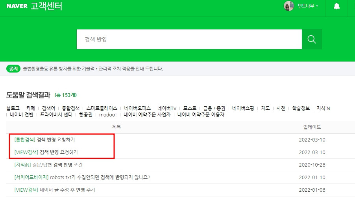This screenshot has height=207, width=355.
Task: Open [VIEW검색] 검색 반영 요청하기 article
Action: click(46, 153)
